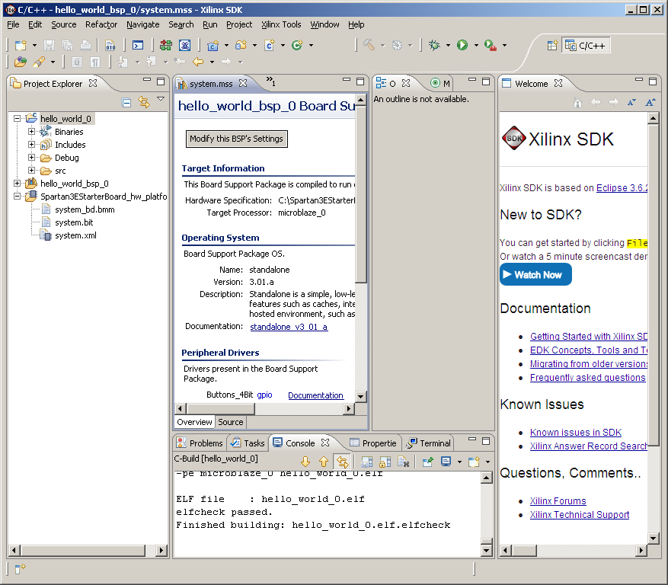Viewport: 668px width, 585px height.
Task: Switch to the Problems tab
Action: tap(200, 443)
